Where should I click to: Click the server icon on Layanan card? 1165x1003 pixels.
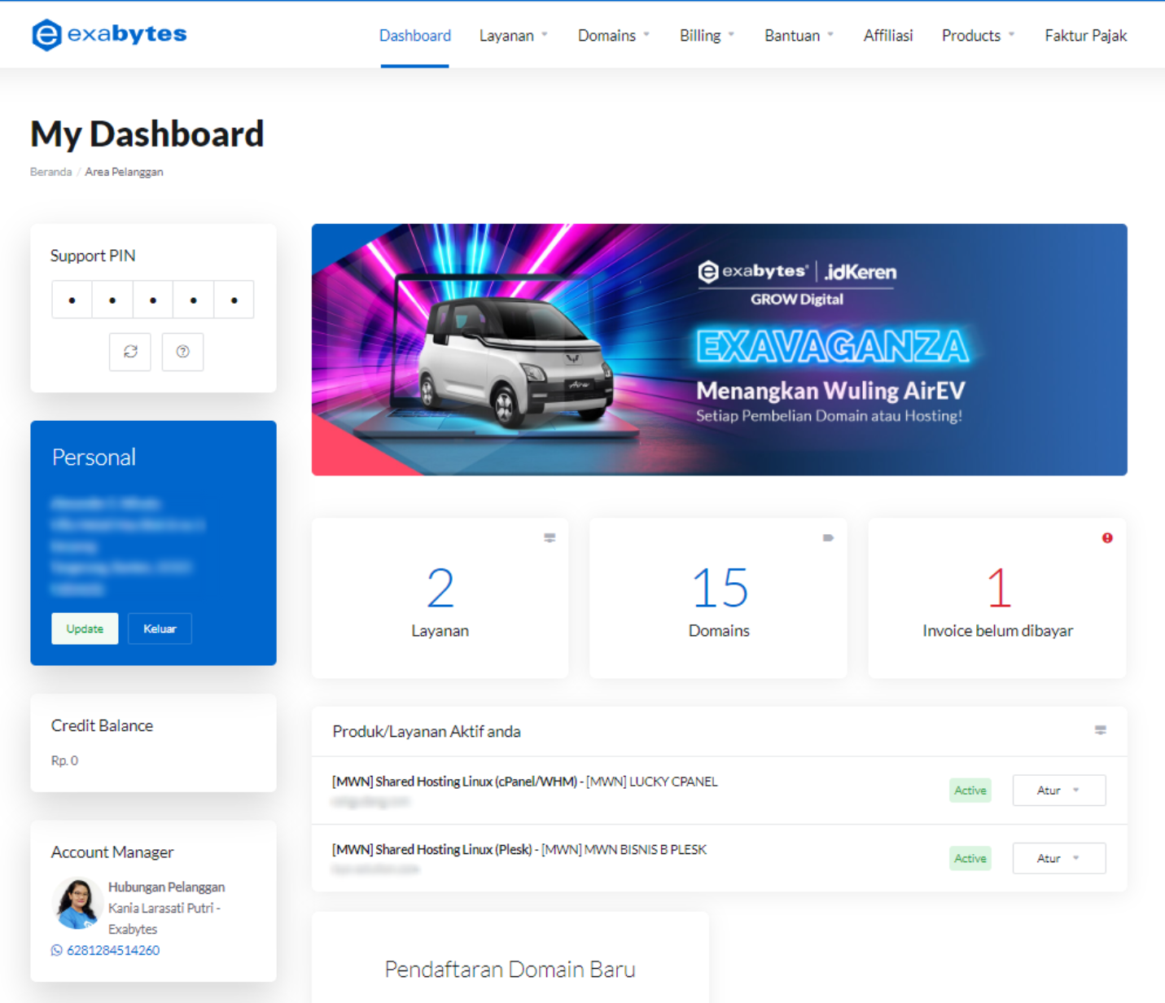click(x=550, y=538)
